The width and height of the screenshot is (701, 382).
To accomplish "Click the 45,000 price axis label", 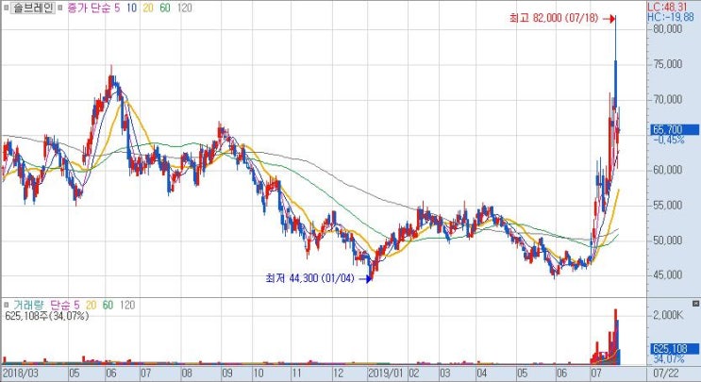I will [x=667, y=274].
